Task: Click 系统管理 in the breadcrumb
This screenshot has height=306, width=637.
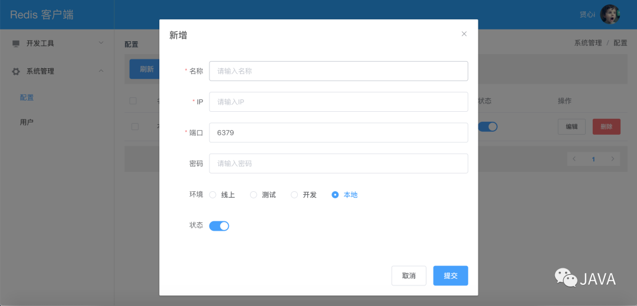Action: click(x=588, y=43)
